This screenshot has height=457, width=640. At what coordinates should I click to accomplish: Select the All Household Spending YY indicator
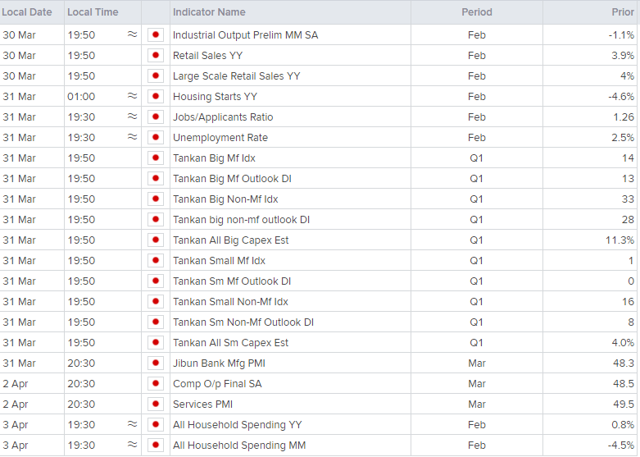point(237,425)
